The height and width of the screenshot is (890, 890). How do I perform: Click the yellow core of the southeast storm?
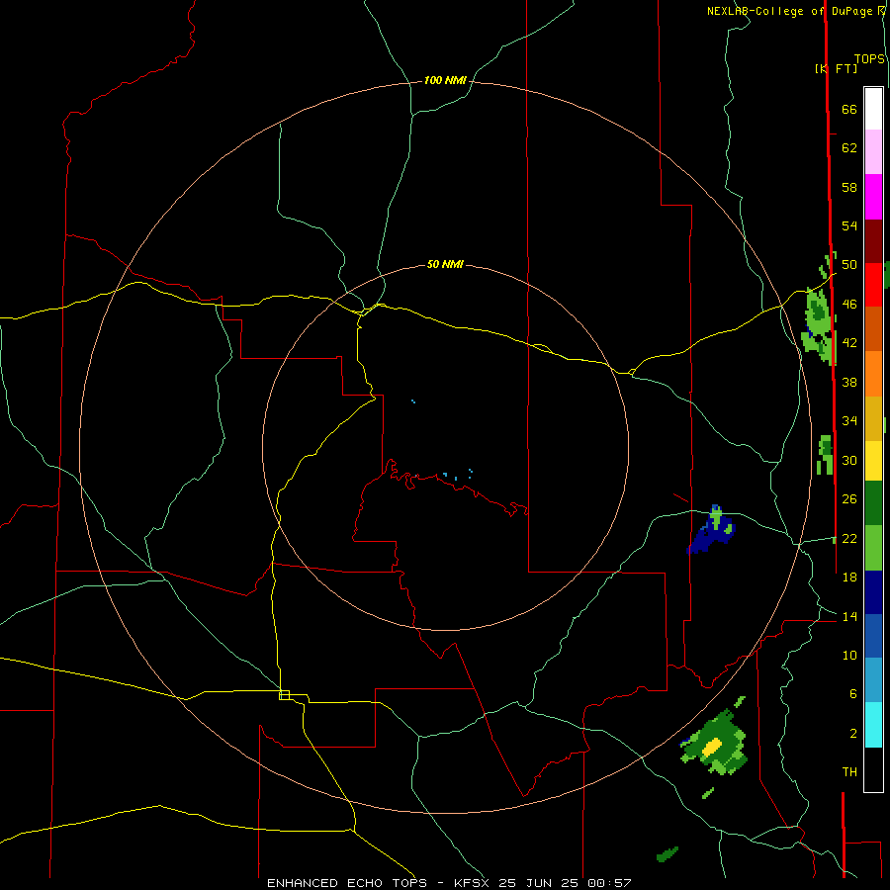pyautogui.click(x=712, y=747)
